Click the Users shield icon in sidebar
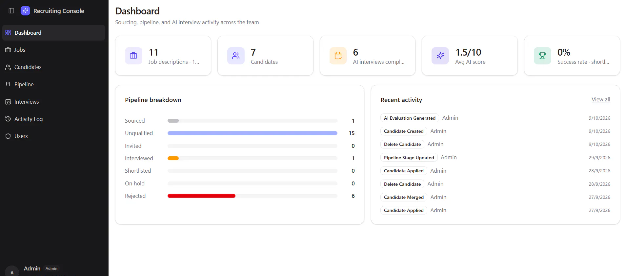 [8, 136]
